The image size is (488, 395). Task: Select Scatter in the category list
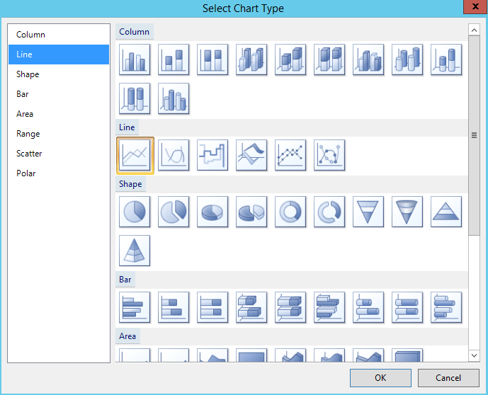[x=30, y=154]
